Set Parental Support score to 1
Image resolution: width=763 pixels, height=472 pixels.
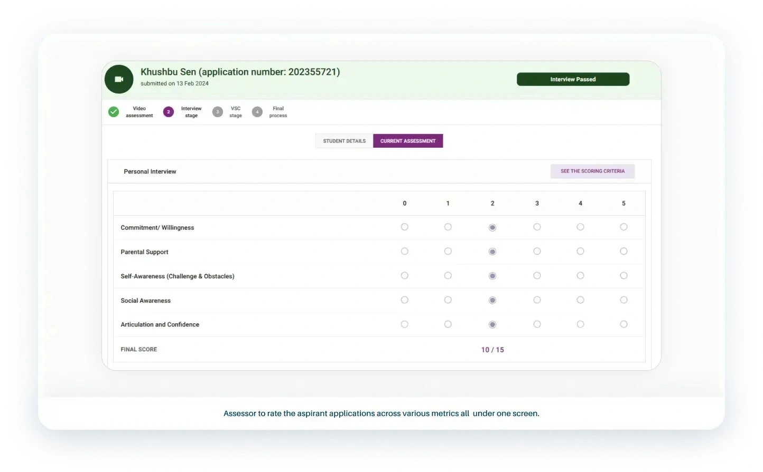tap(448, 252)
